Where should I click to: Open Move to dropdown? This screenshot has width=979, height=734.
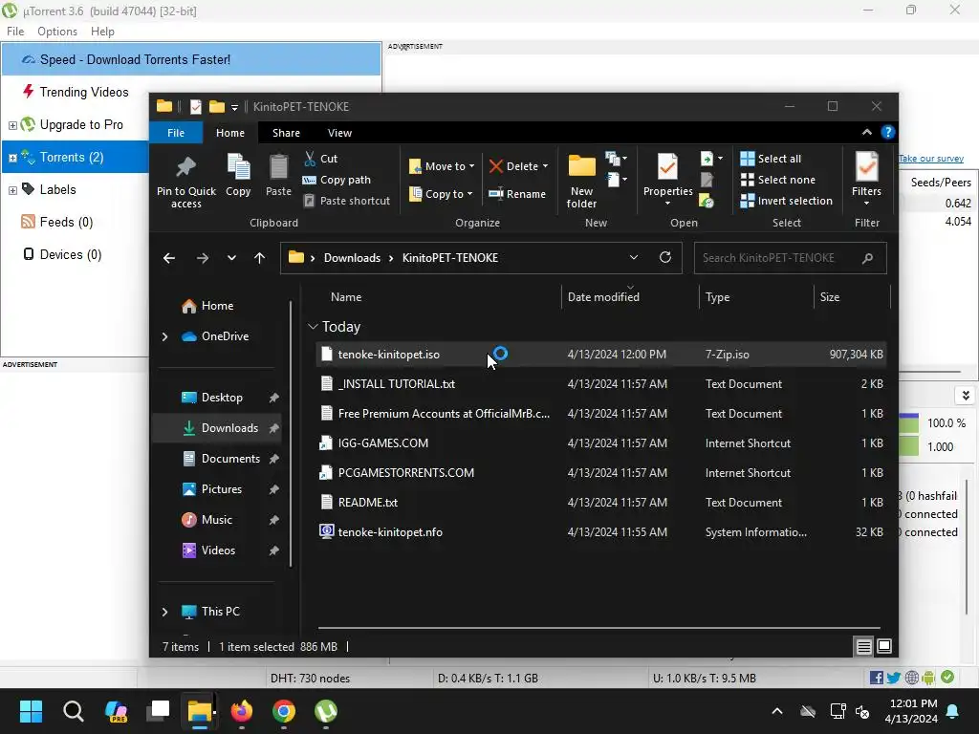click(x=442, y=166)
